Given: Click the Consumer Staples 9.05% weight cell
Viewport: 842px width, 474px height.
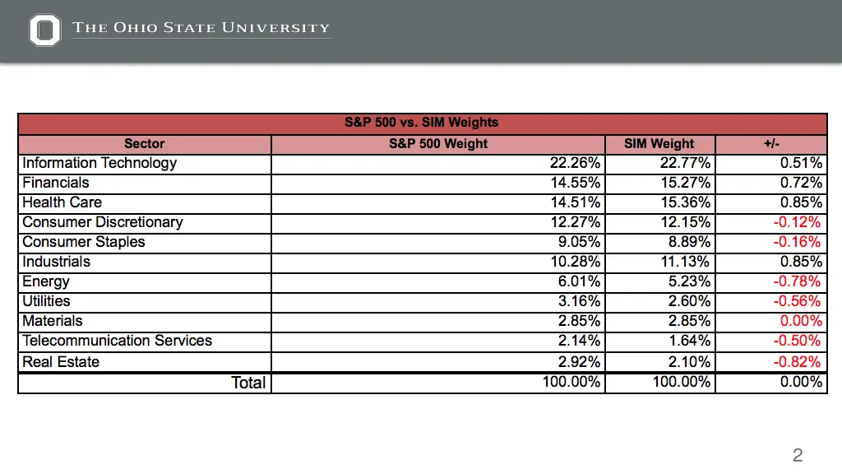Looking at the screenshot, I should tap(438, 243).
